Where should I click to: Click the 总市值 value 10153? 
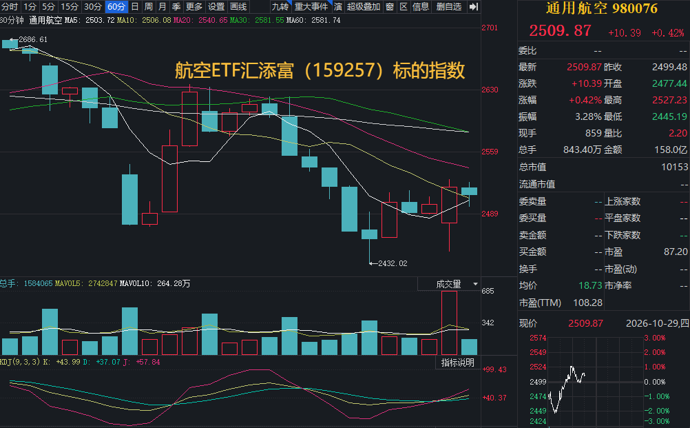[x=674, y=167]
